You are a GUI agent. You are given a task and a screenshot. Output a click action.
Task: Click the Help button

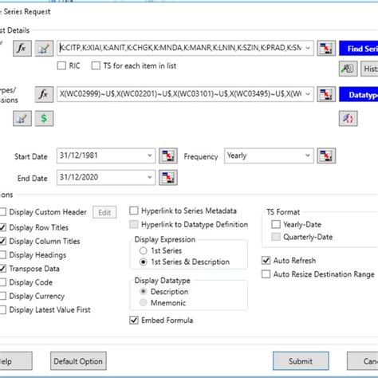coord(16,361)
